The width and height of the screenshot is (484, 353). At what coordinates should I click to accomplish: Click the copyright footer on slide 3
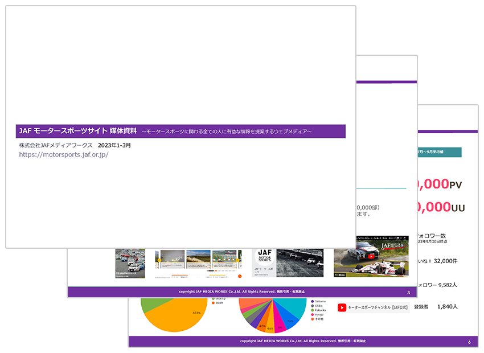point(241,292)
